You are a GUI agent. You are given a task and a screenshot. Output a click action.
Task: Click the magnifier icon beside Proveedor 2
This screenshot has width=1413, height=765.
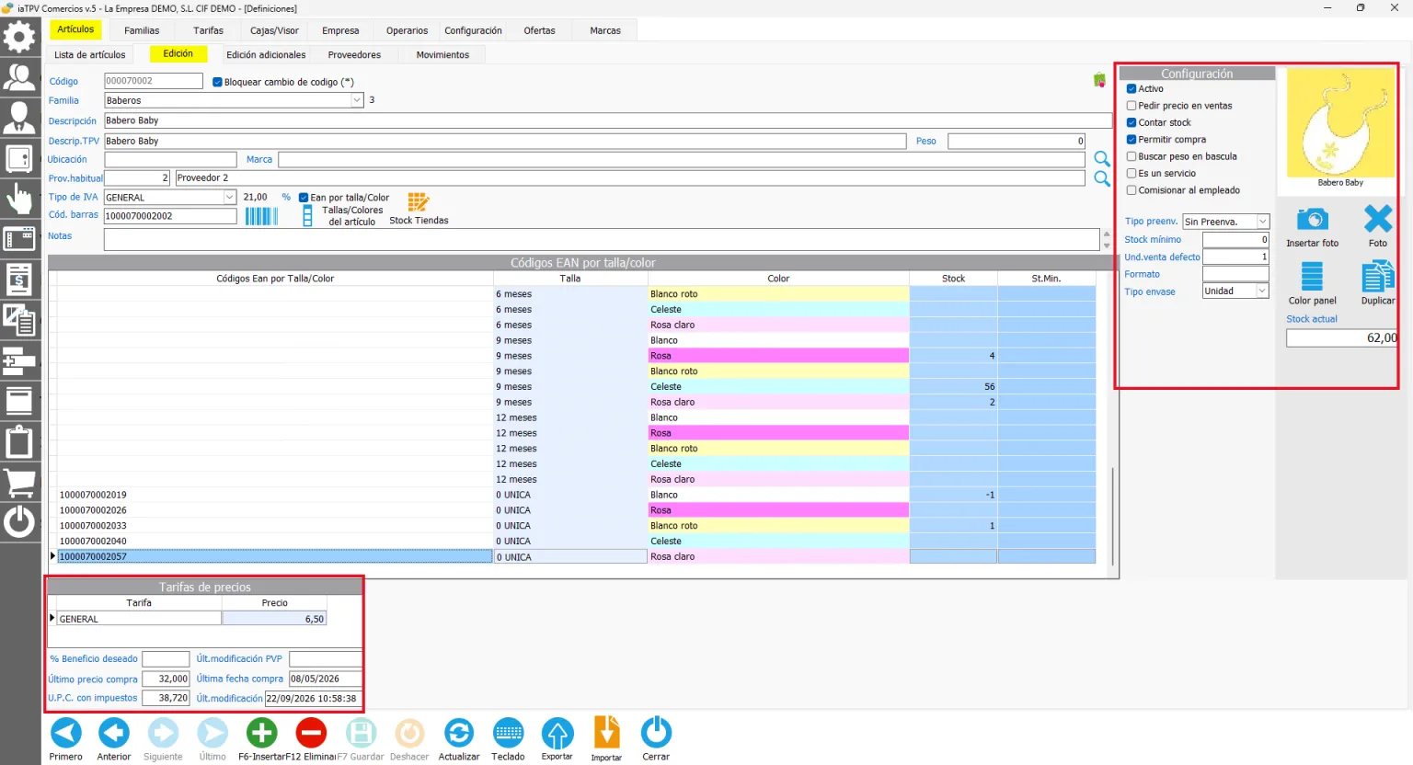tap(1102, 178)
